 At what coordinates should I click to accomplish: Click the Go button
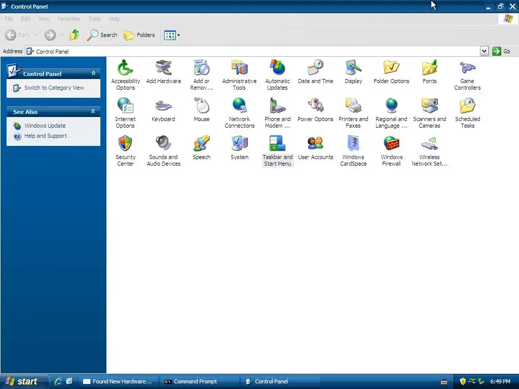[x=501, y=51]
